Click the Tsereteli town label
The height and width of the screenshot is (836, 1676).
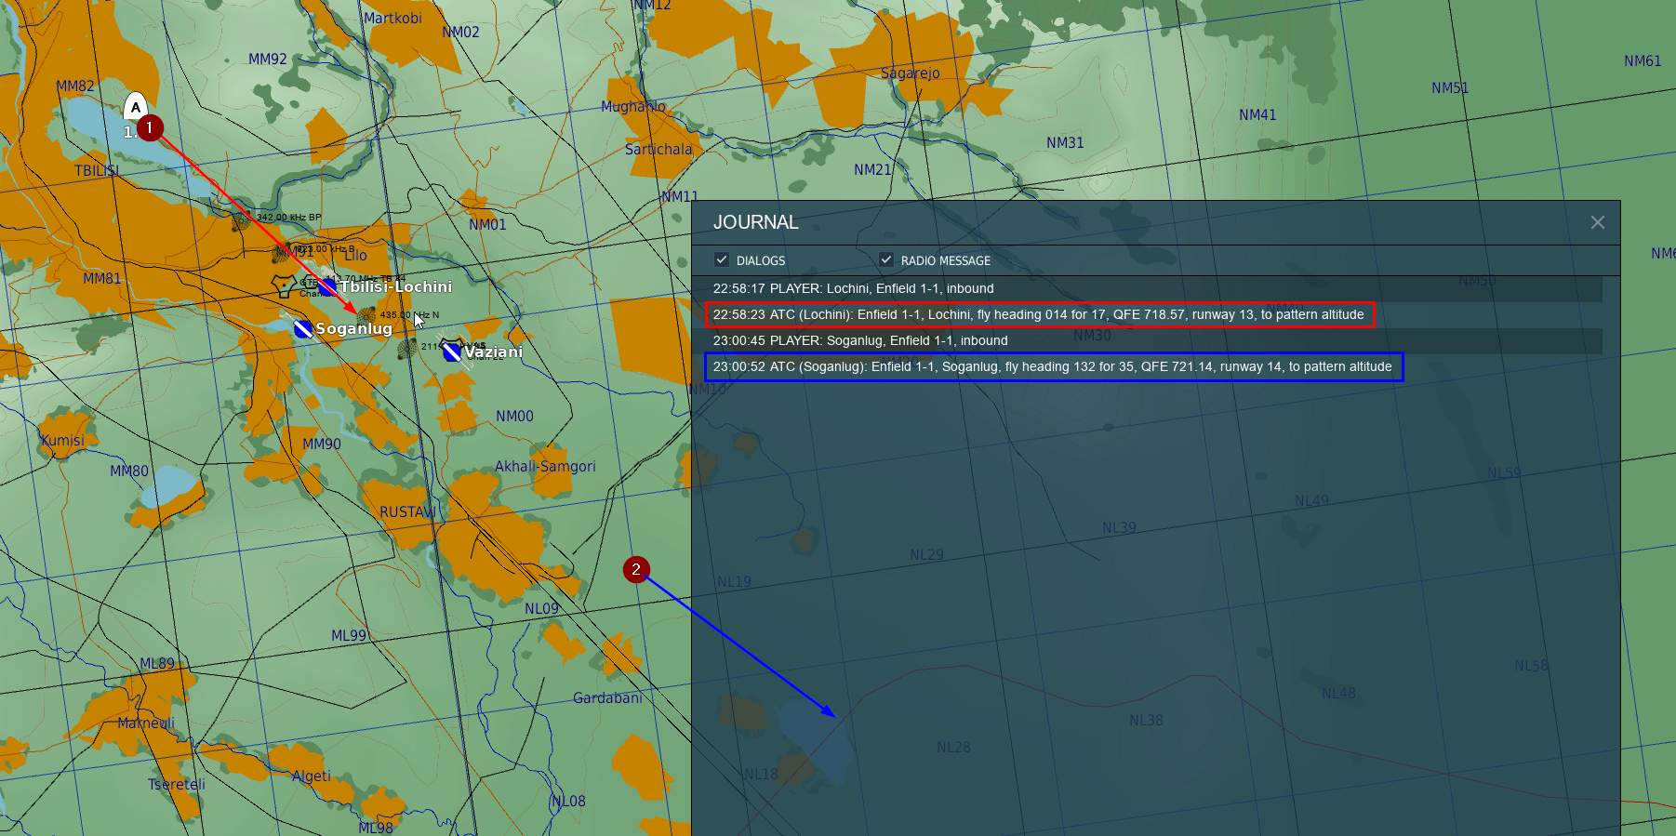click(177, 784)
